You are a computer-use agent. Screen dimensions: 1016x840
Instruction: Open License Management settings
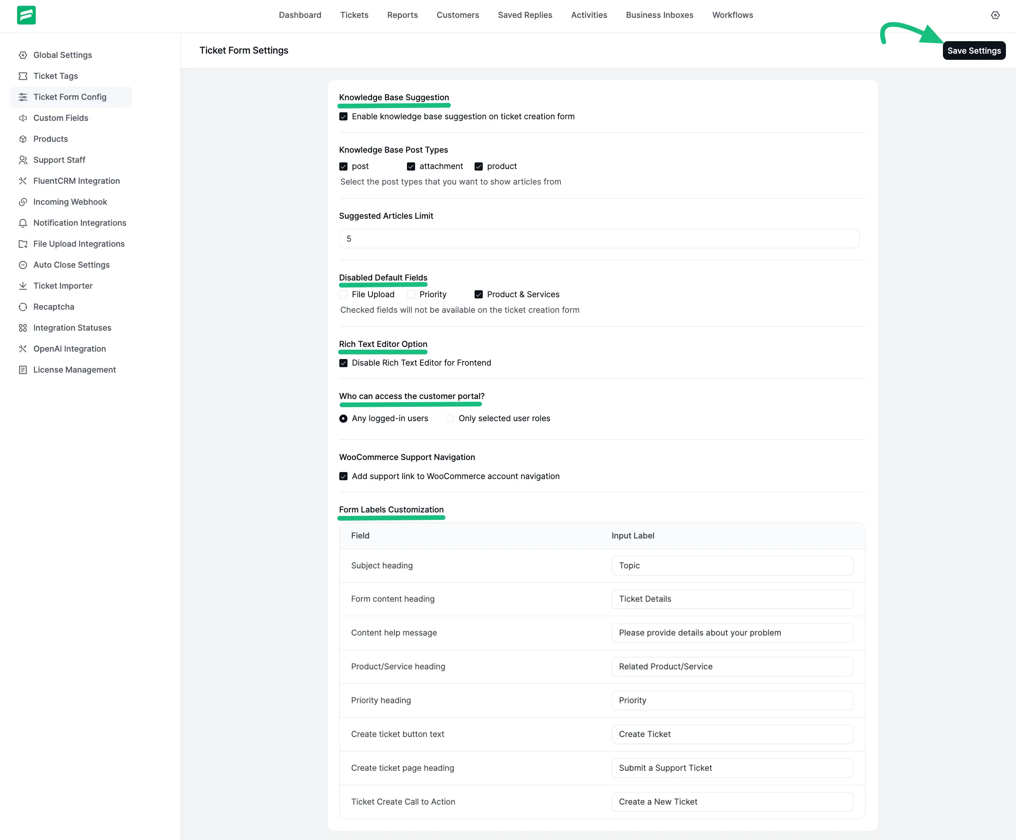tap(74, 369)
